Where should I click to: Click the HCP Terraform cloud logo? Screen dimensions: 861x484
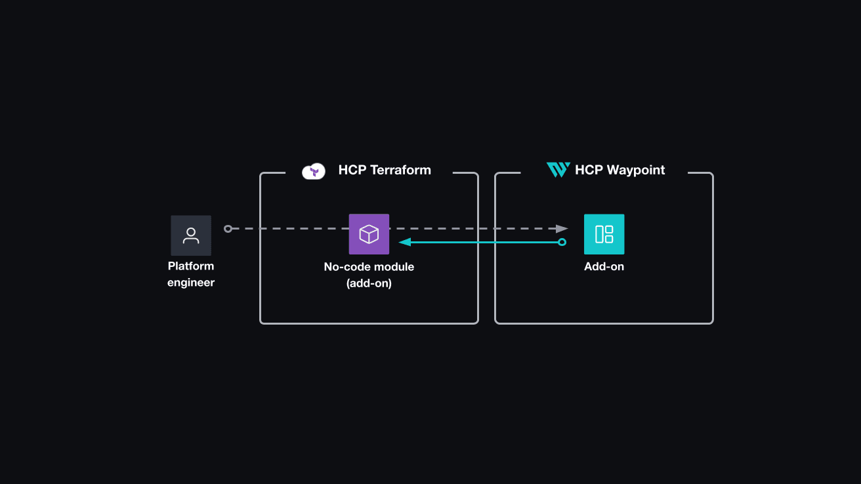[314, 171]
